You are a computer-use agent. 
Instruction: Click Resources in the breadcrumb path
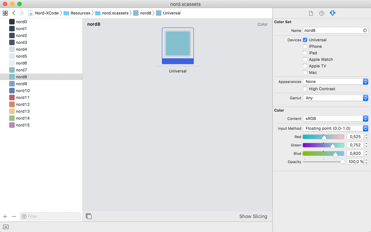80,13
